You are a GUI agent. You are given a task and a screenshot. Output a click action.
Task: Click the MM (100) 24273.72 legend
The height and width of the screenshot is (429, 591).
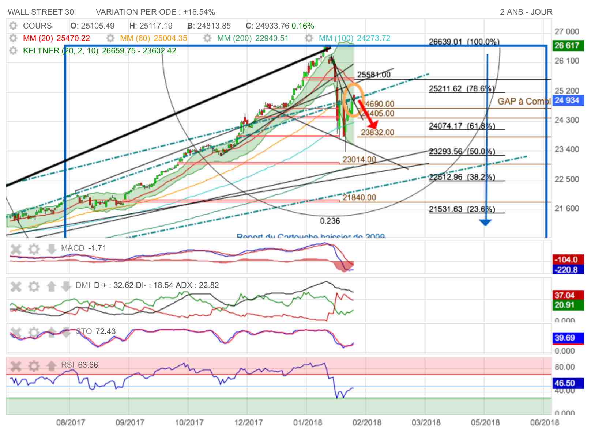[x=355, y=38]
